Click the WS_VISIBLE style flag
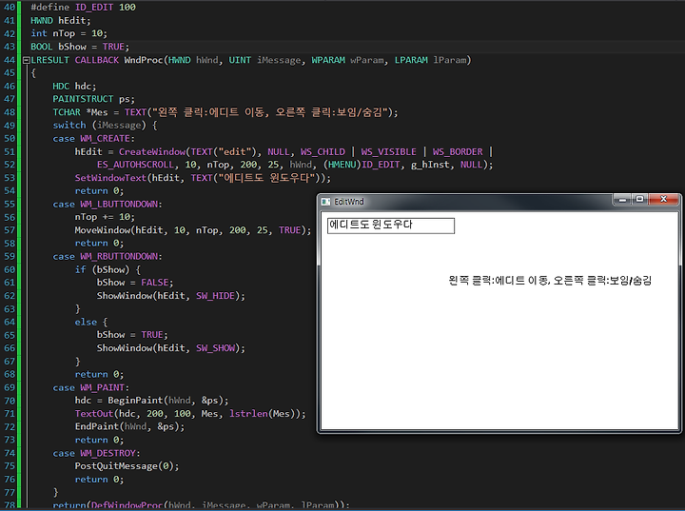The image size is (685, 511). click(388, 151)
